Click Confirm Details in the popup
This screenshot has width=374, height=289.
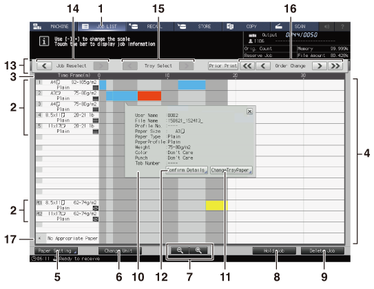(x=187, y=170)
